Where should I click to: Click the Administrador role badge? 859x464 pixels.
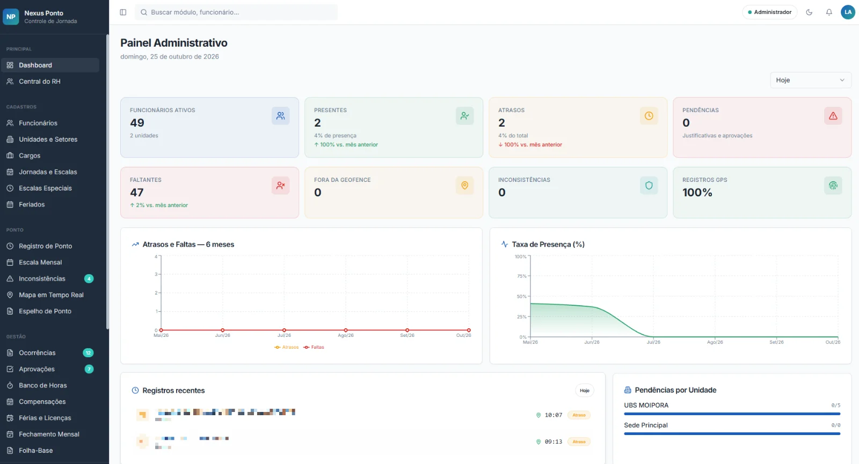[x=770, y=12]
